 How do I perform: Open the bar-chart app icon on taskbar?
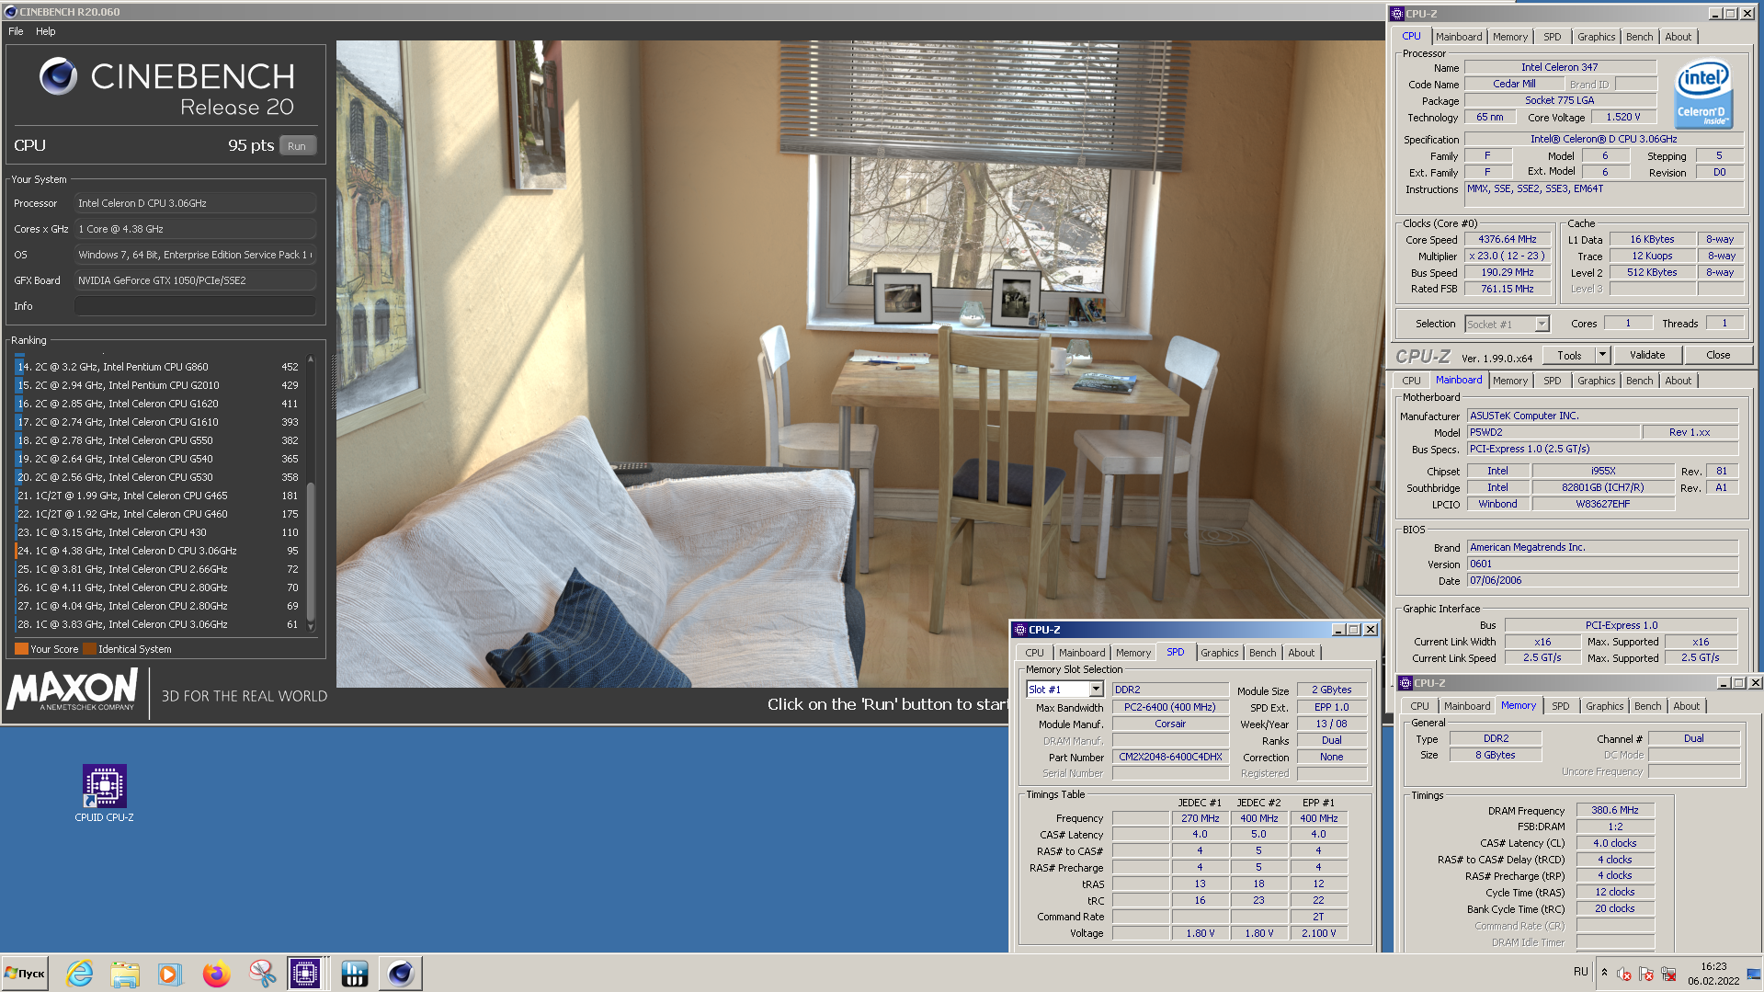pyautogui.click(x=355, y=973)
